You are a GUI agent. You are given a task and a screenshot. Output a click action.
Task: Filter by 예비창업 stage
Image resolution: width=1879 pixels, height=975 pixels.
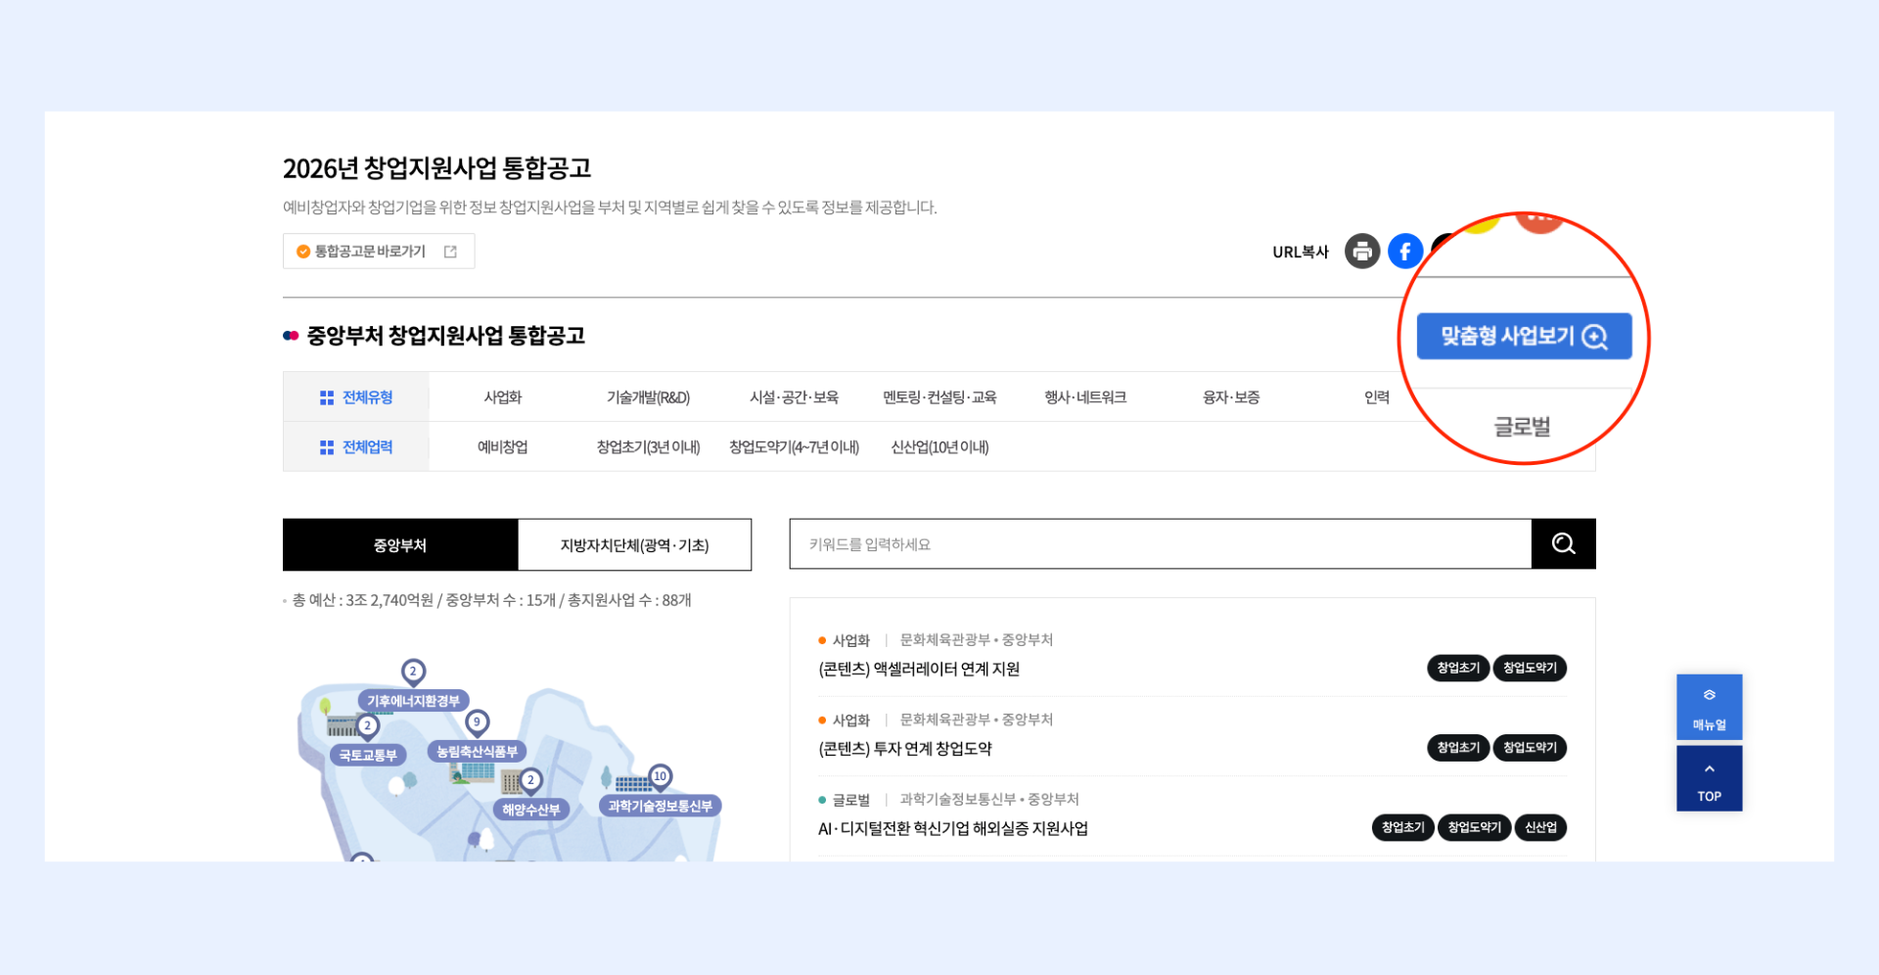[502, 447]
